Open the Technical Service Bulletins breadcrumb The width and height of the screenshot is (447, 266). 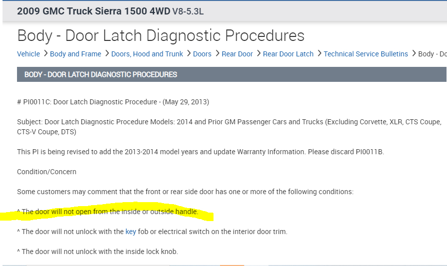[x=365, y=54]
